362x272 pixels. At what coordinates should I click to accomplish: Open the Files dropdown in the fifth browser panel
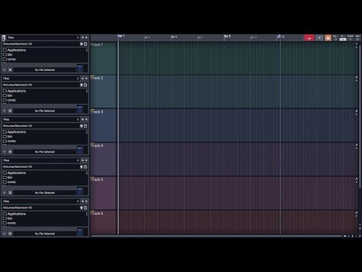(41, 201)
